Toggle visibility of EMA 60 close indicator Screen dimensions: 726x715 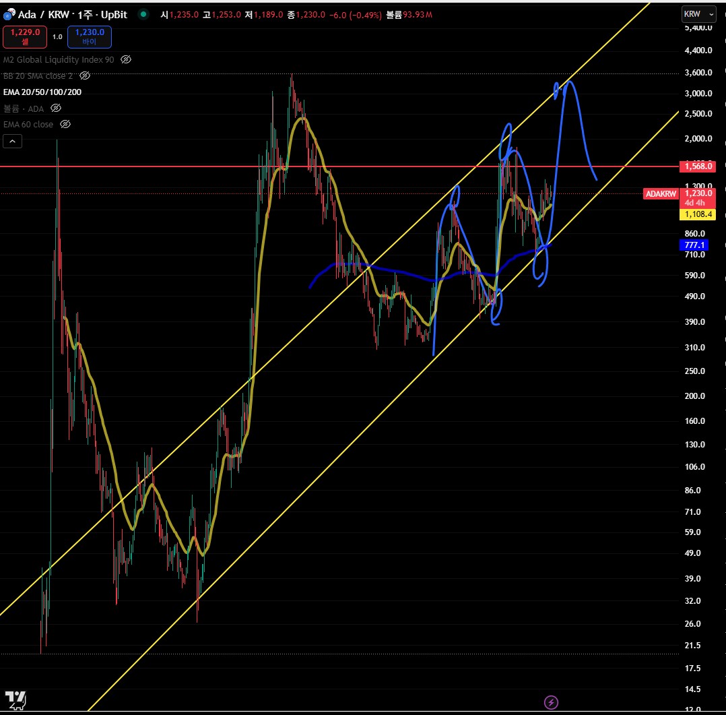click(65, 124)
